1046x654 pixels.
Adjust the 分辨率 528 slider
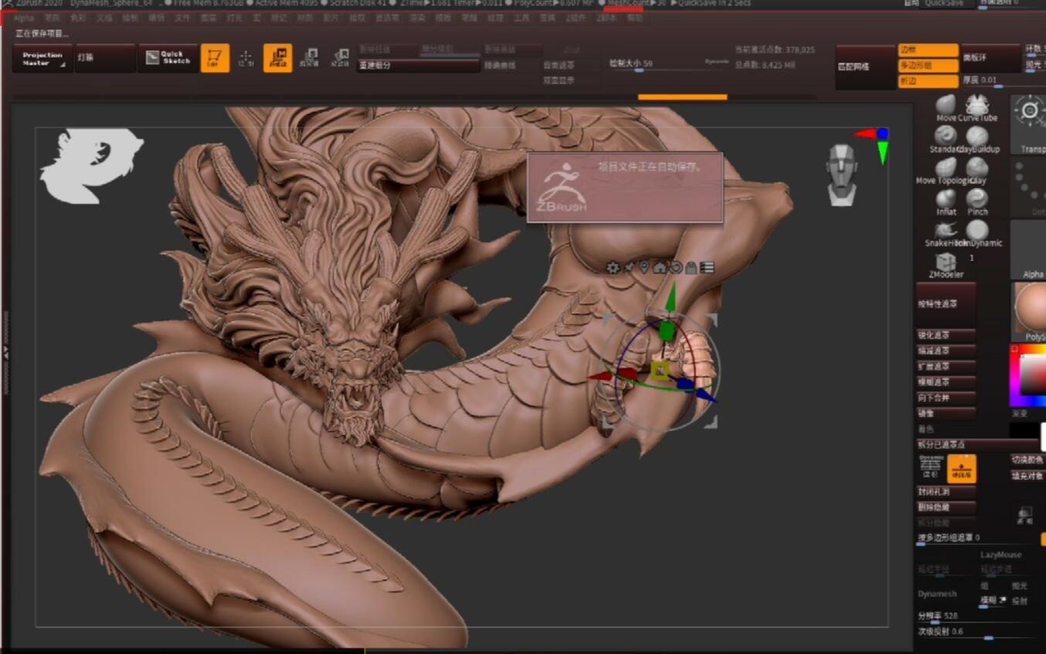coord(977,617)
